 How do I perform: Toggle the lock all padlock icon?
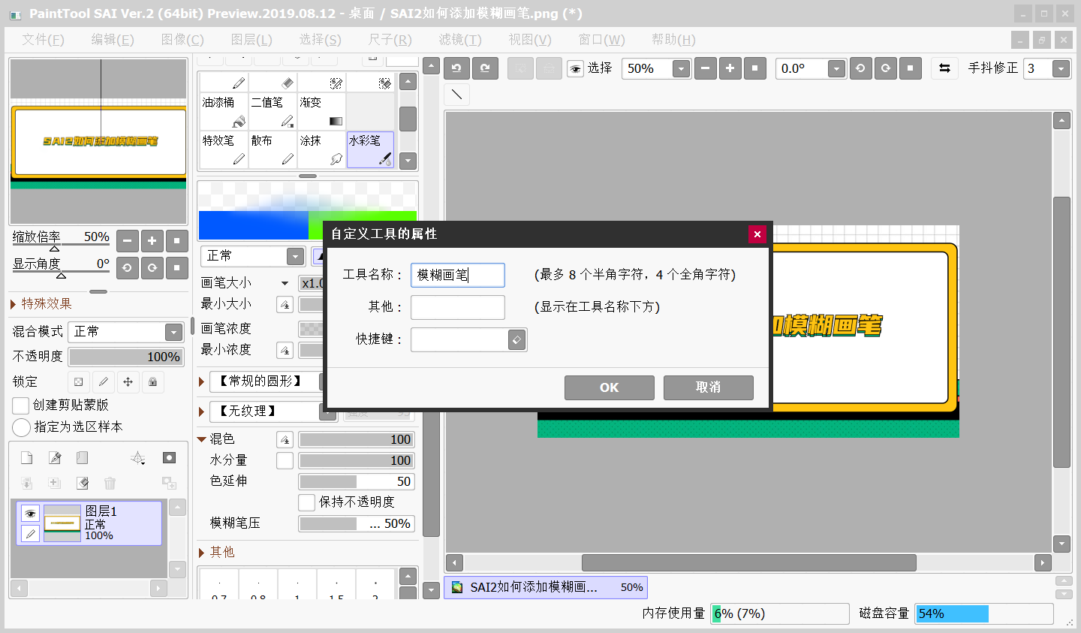[x=153, y=381]
